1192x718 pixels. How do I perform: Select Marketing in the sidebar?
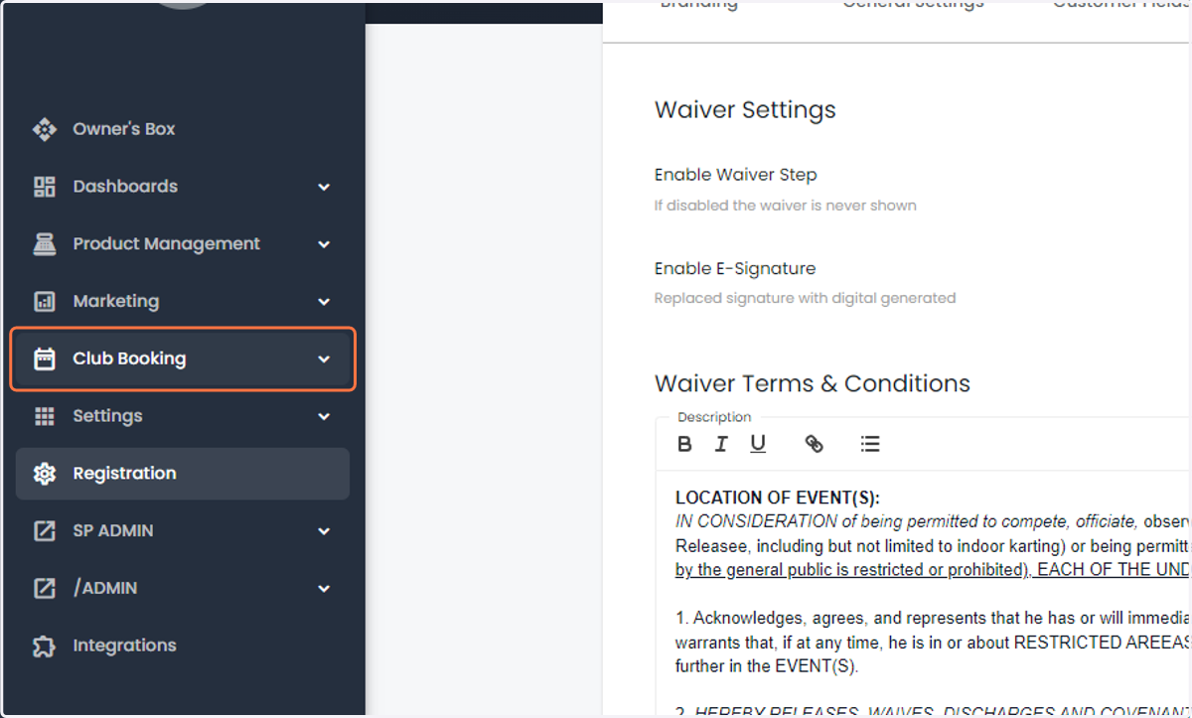115,301
